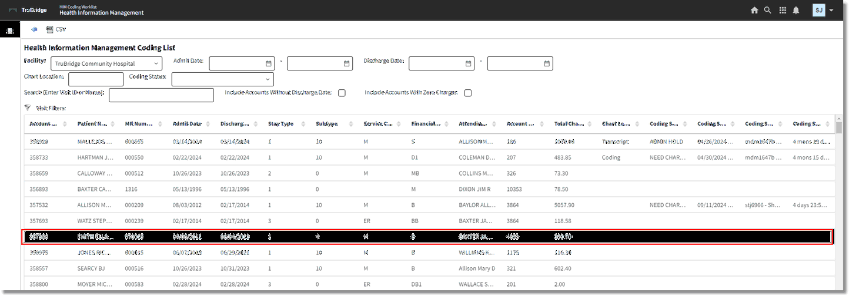This screenshot has width=849, height=296.
Task: Select the row for account 358733
Action: point(235,157)
